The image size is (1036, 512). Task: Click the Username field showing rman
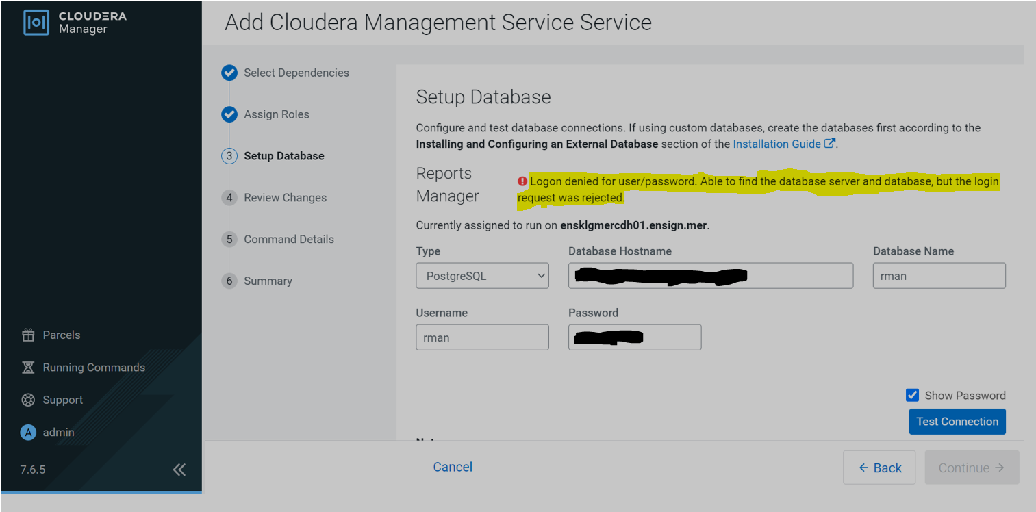(x=481, y=337)
